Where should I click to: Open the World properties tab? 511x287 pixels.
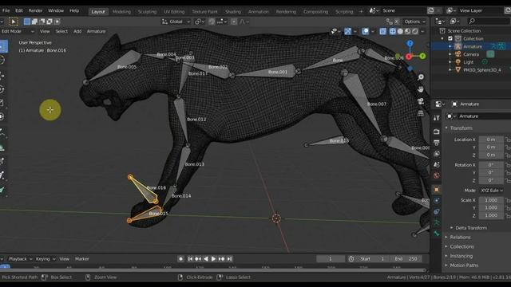(437, 175)
